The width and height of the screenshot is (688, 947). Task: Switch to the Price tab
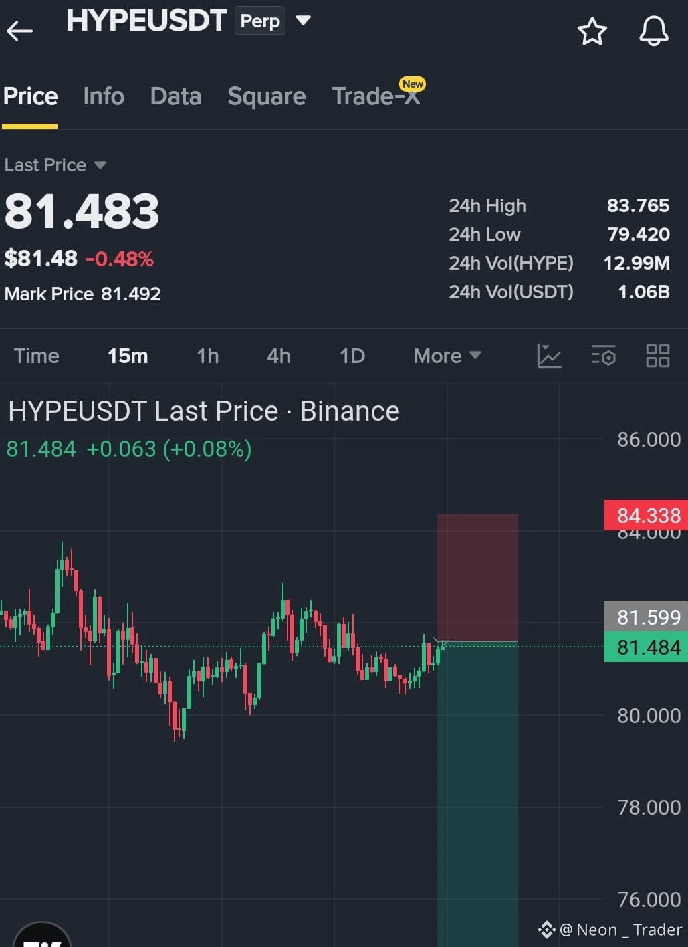(30, 96)
